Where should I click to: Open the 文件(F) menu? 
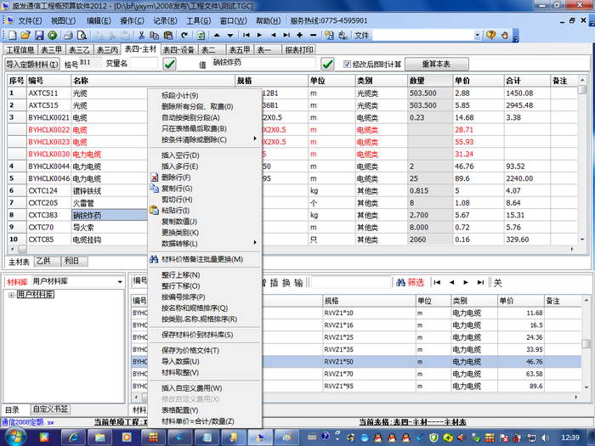point(30,20)
